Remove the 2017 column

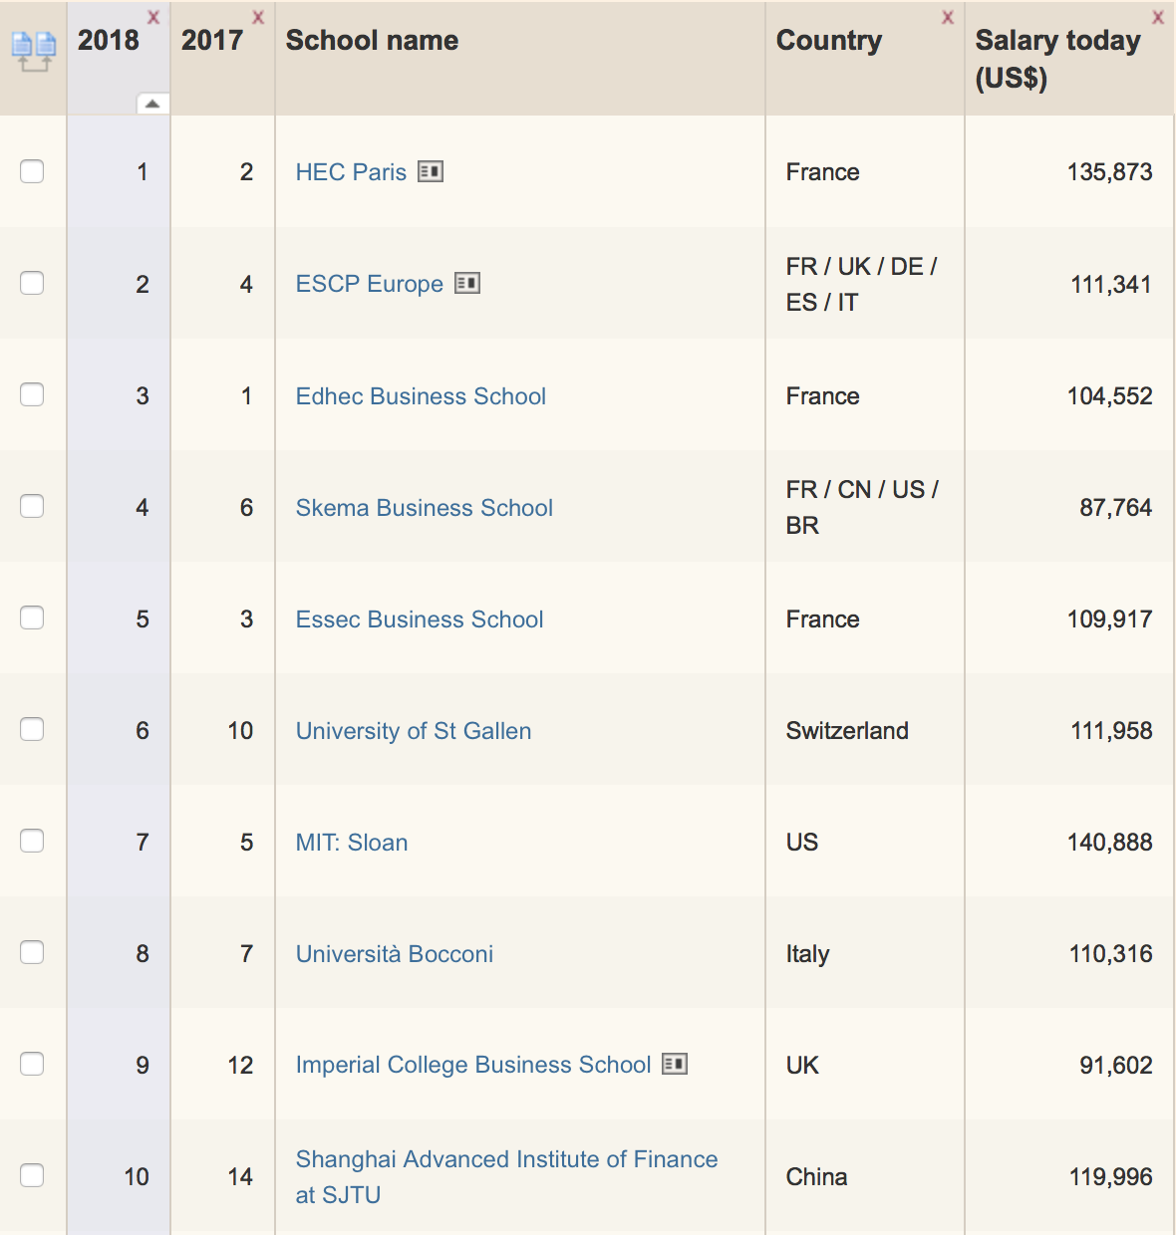pos(258,18)
